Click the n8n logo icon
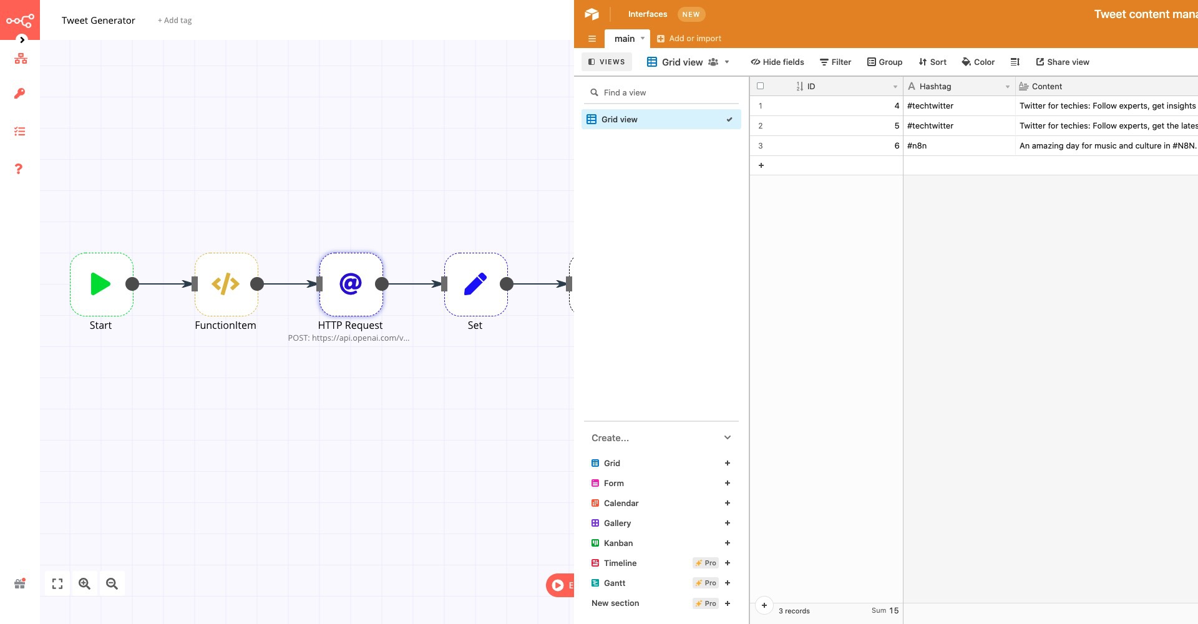The height and width of the screenshot is (624, 1198). pos(19,21)
